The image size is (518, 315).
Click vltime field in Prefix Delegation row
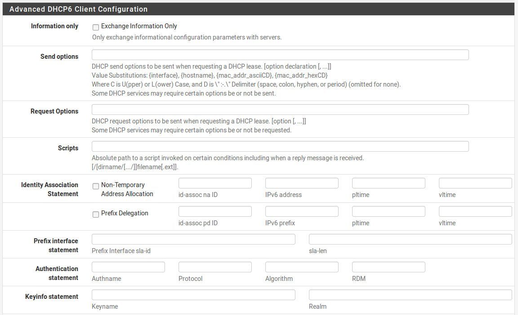(x=475, y=211)
